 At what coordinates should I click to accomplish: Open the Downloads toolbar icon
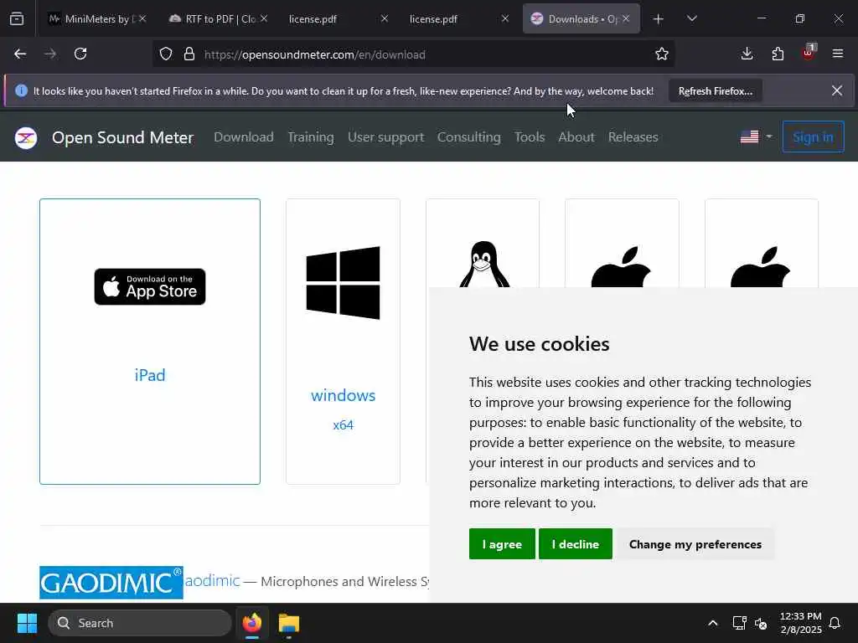(747, 54)
